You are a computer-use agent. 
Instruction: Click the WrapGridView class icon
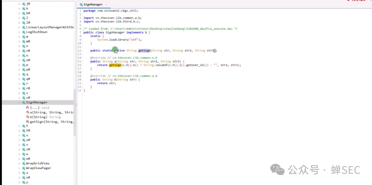24,163
